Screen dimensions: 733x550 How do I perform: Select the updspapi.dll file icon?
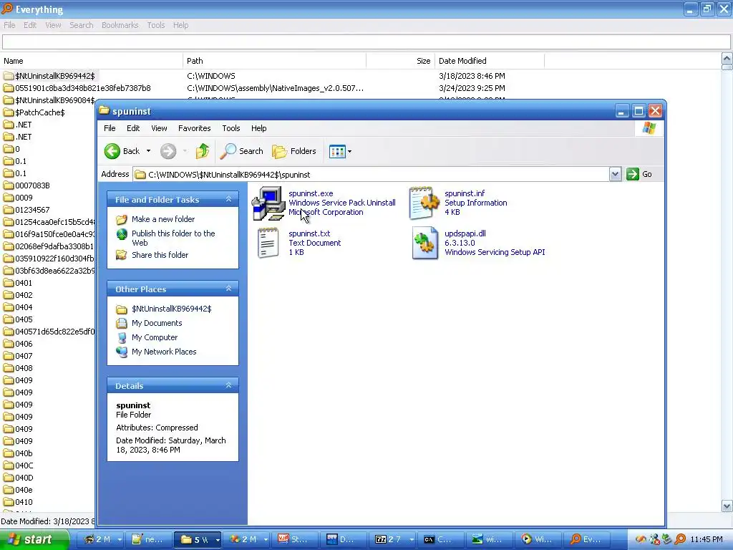pos(424,243)
